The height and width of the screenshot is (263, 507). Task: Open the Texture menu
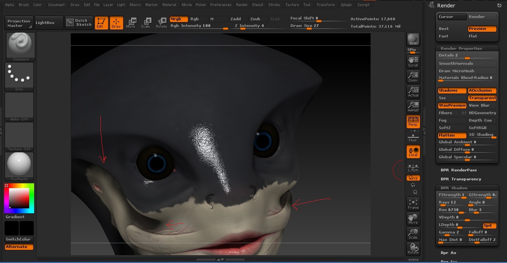292,5
